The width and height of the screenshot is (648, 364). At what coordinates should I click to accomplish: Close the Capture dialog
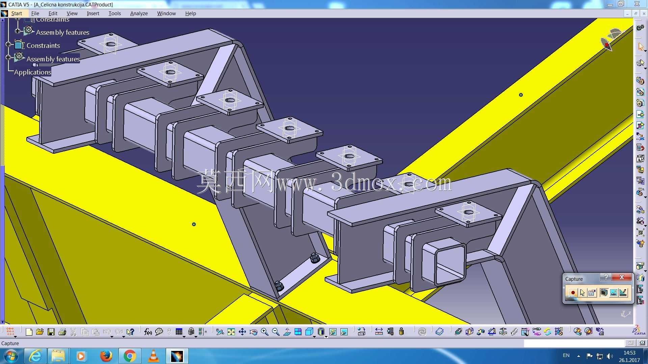(622, 277)
